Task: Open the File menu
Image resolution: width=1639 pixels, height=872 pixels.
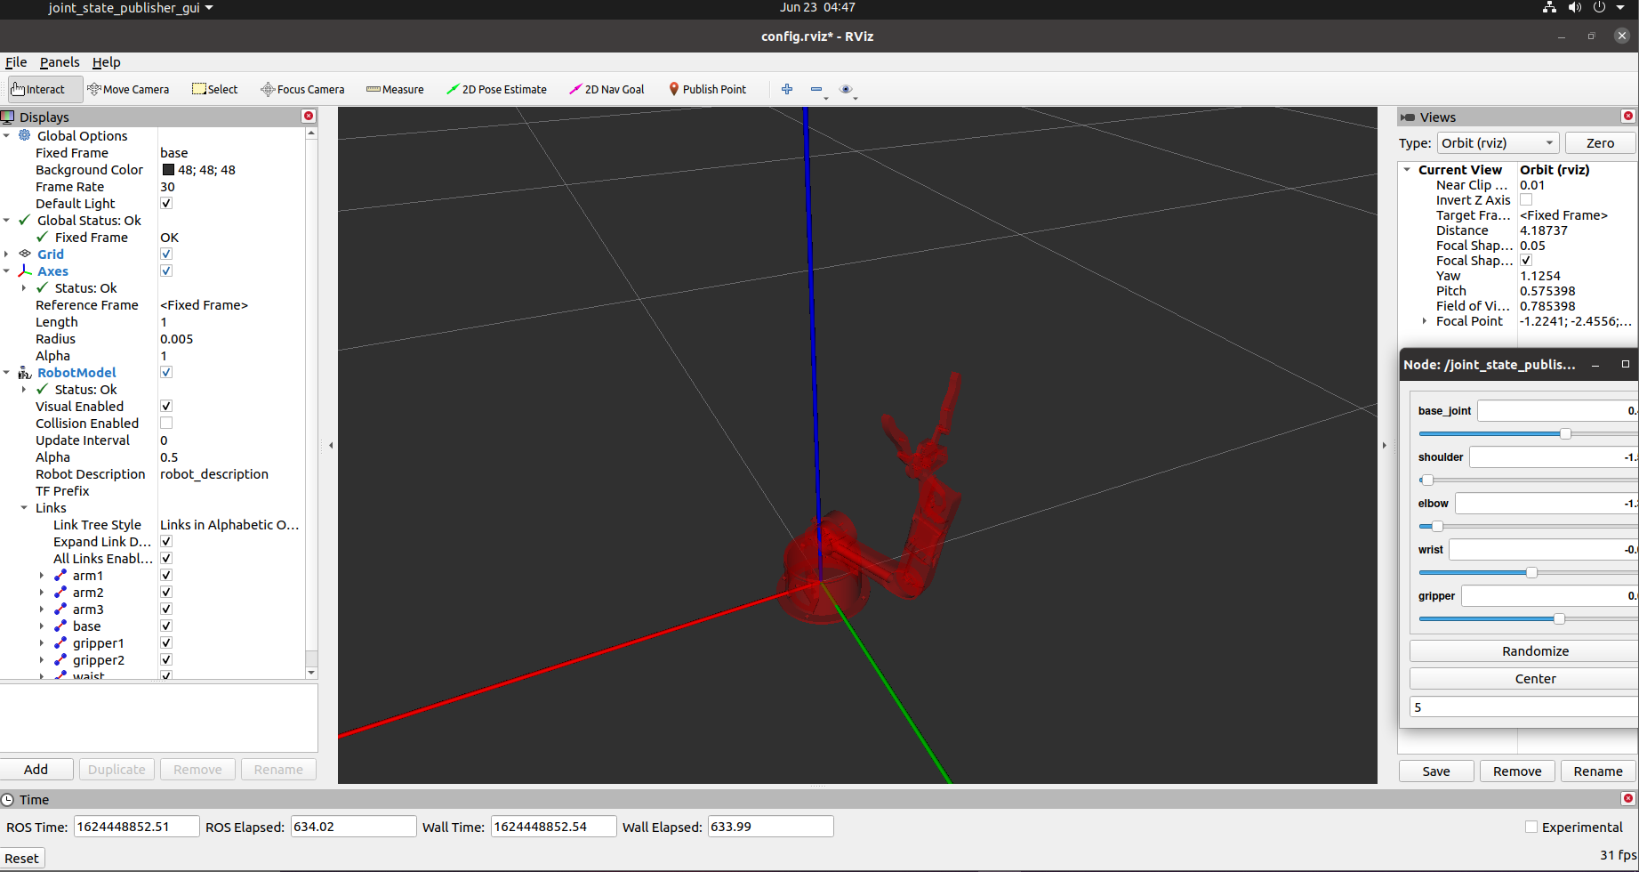Action: pyautogui.click(x=16, y=62)
